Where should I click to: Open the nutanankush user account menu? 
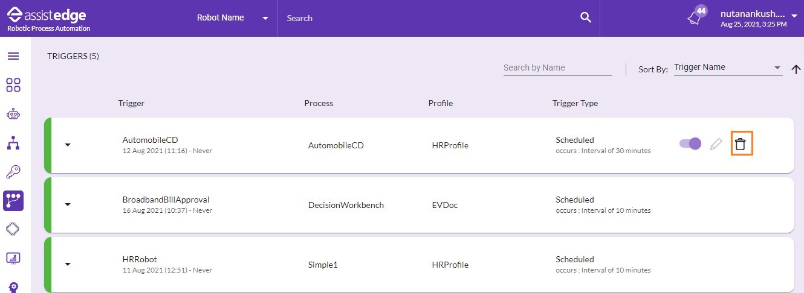[759, 18]
